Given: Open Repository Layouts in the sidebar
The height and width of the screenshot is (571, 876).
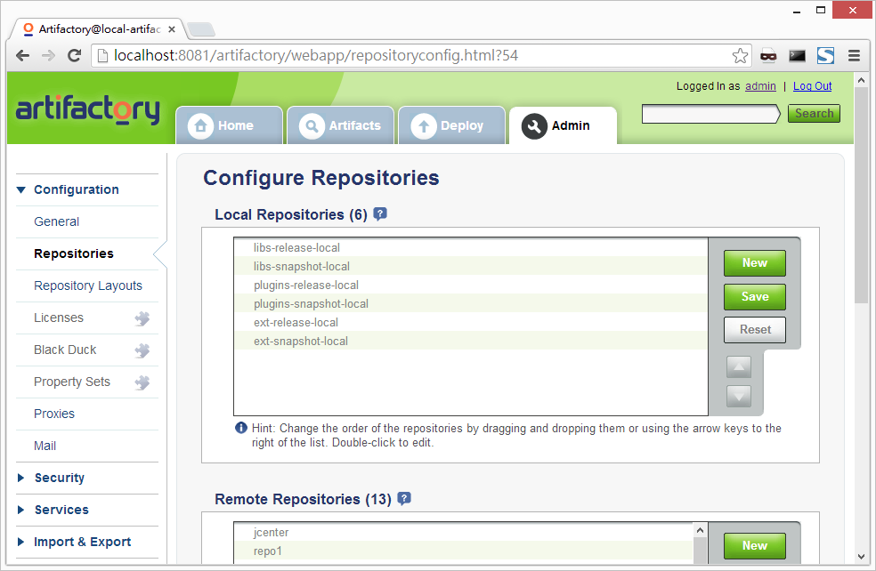Looking at the screenshot, I should (88, 285).
